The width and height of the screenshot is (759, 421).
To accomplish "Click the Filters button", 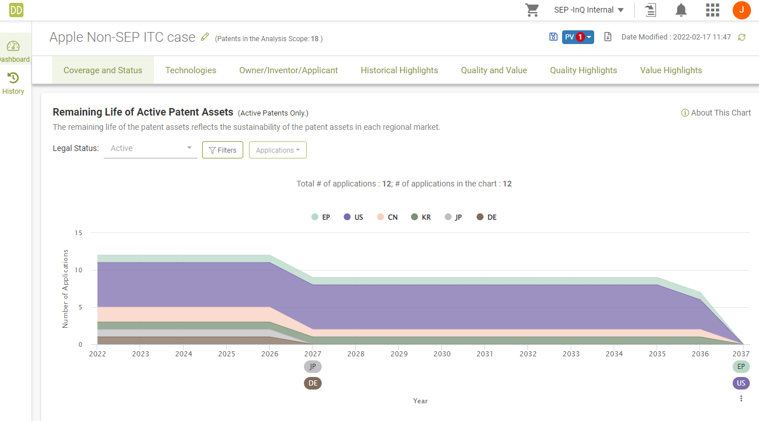I will point(223,150).
